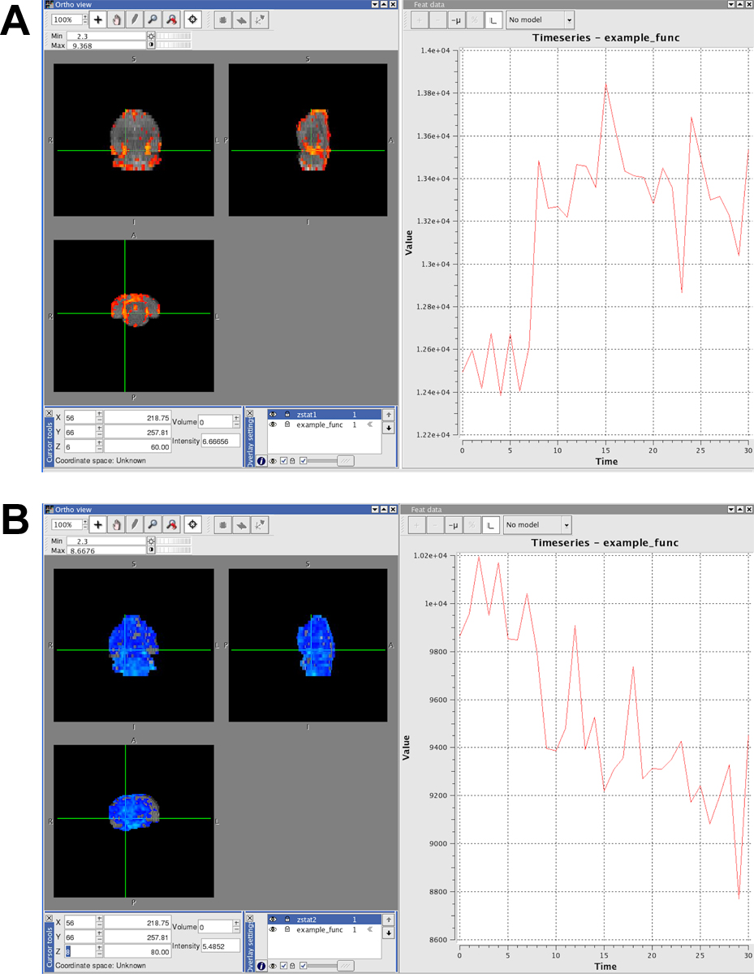The width and height of the screenshot is (754, 974).
Task: Click the Intensity field showing 6.66656
Action: [221, 442]
